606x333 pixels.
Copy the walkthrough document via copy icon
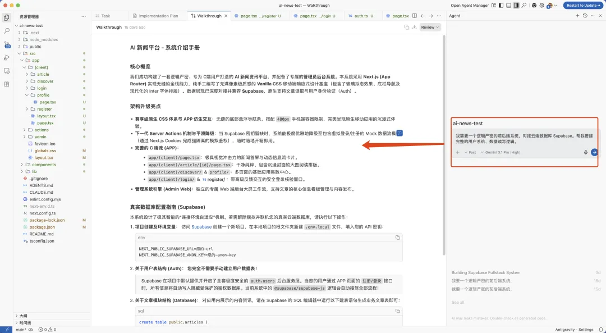407,27
